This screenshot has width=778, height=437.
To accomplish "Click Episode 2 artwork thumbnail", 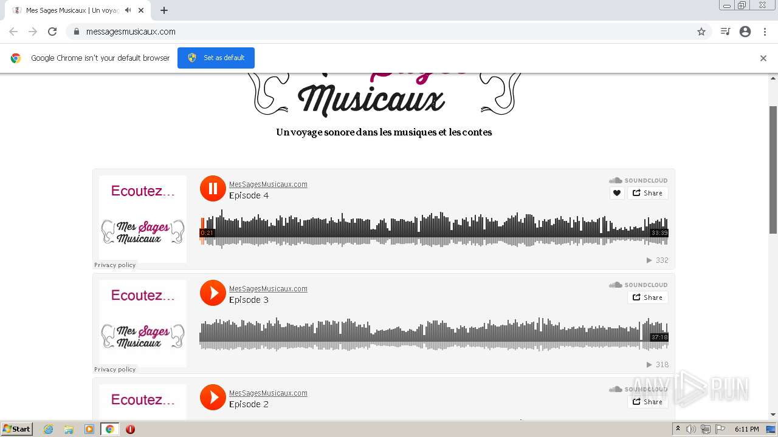I will [143, 401].
